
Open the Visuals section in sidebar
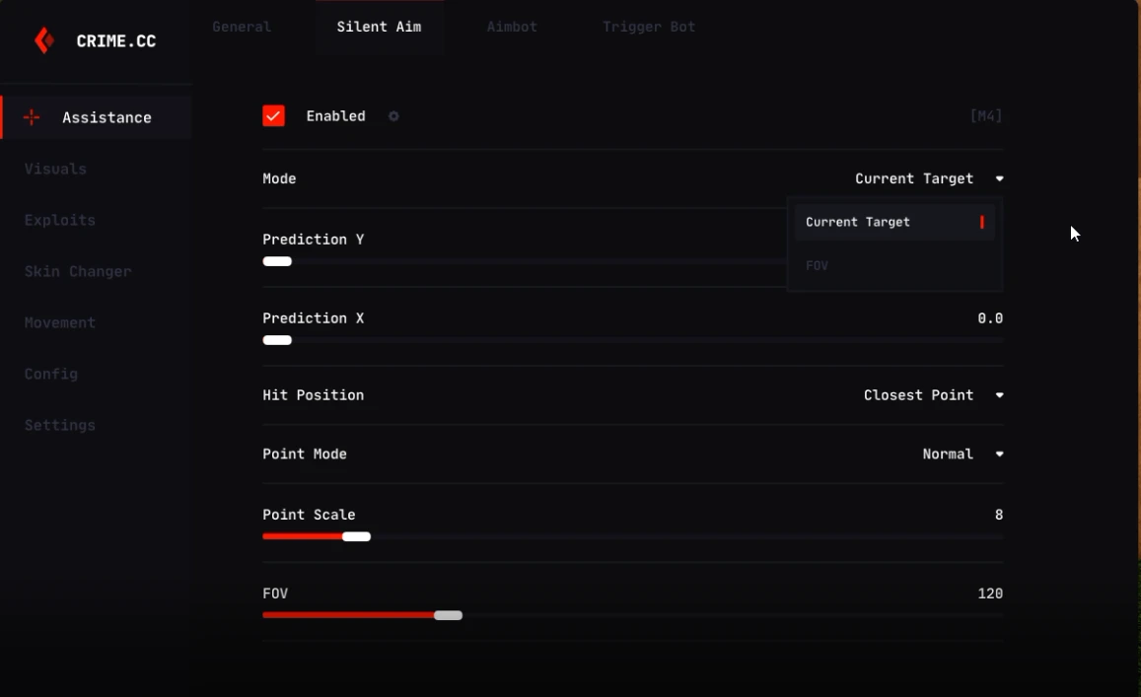coord(55,169)
